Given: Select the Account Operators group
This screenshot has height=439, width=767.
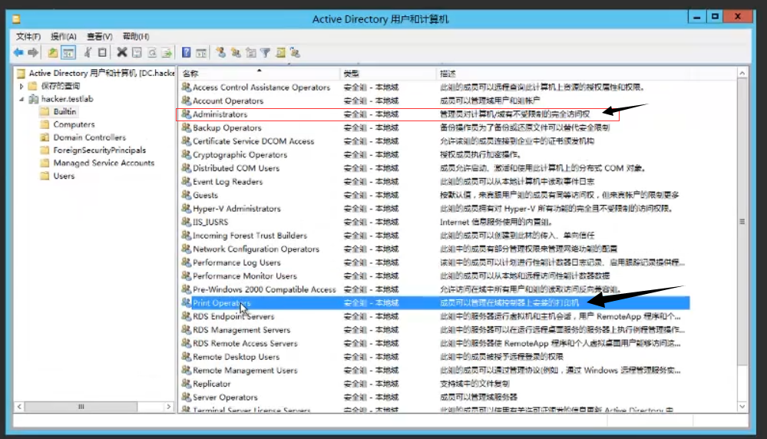Looking at the screenshot, I should [x=228, y=101].
